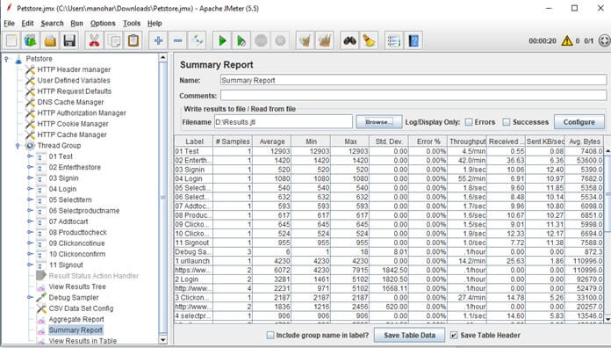Viewport: 611px width, 348px height.
Task: Open Function Helper list icon
Action: 394,40
